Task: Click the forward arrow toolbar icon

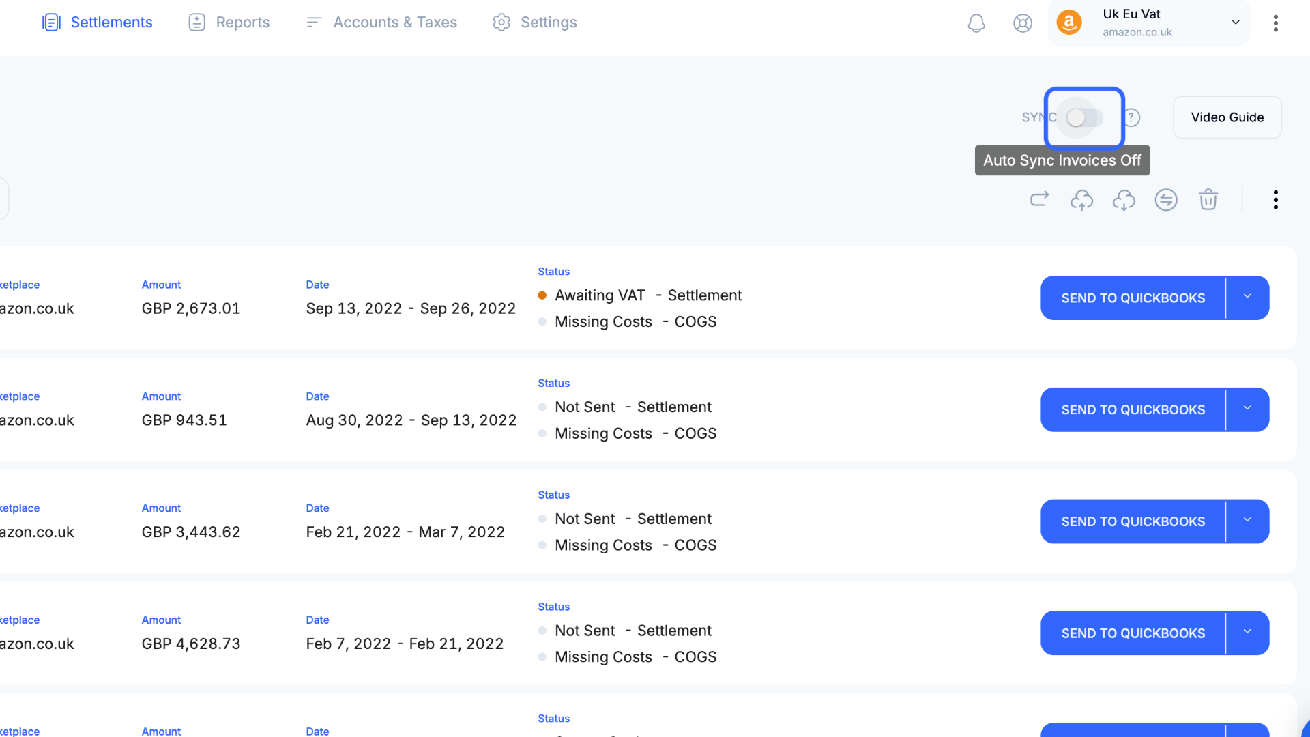Action: pyautogui.click(x=1039, y=199)
